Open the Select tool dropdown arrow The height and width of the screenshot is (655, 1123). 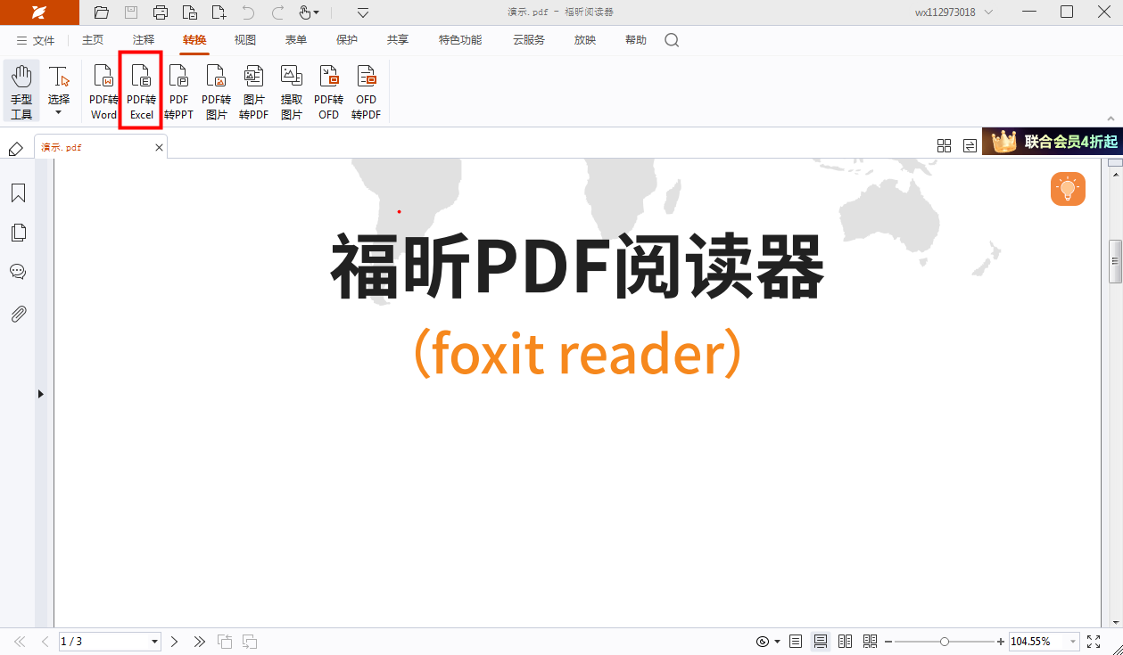(59, 113)
